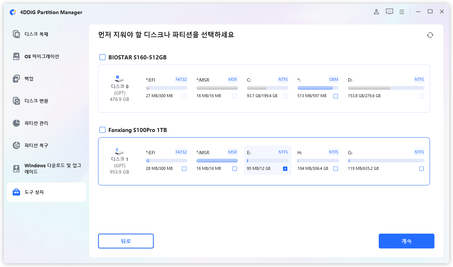Click the MSR tag on Disk 1
This screenshot has height=267, width=453.
pos(233,152)
